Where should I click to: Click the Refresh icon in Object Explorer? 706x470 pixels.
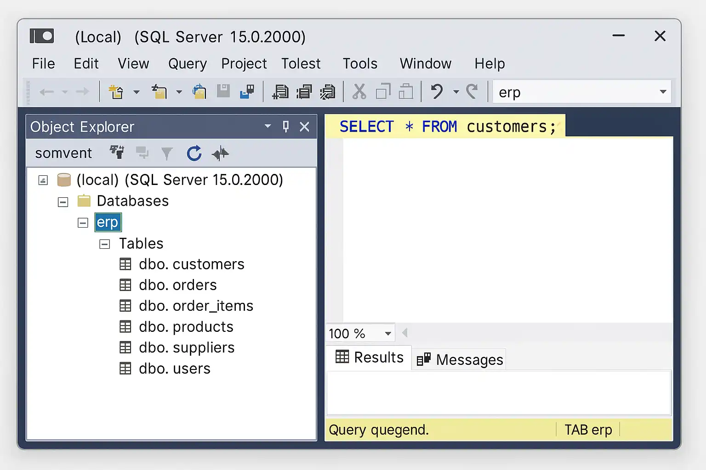point(194,153)
